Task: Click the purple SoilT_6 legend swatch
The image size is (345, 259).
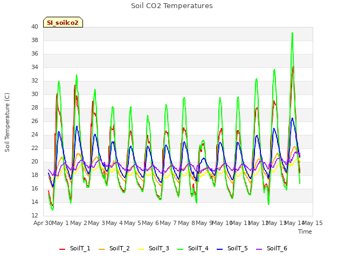Action: coord(259,249)
